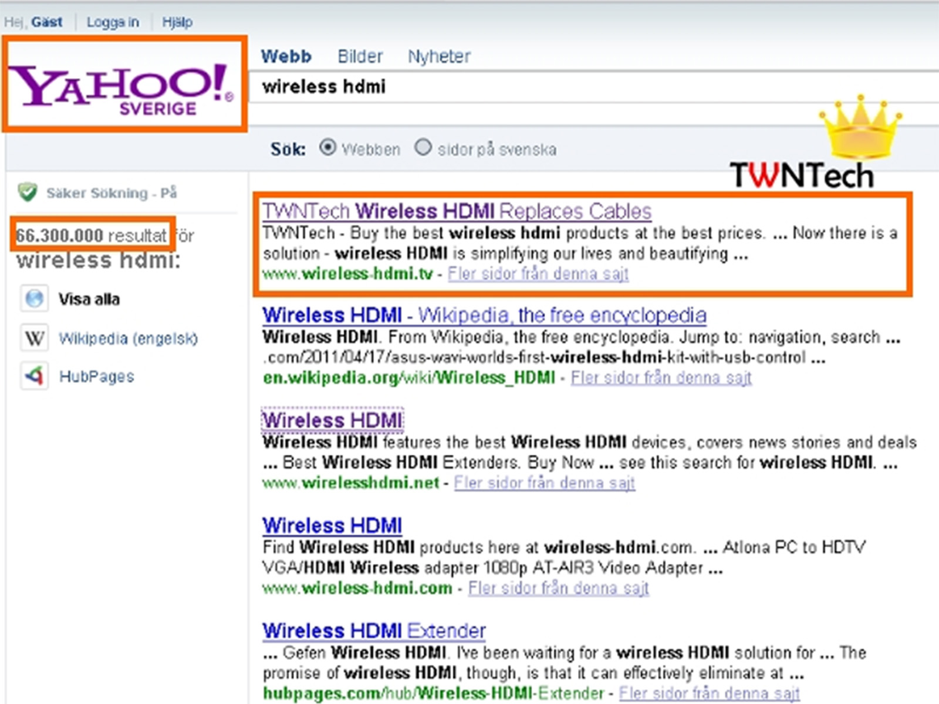Click the 66.300.000 resultat count text
This screenshot has width=939, height=704.
coord(91,236)
